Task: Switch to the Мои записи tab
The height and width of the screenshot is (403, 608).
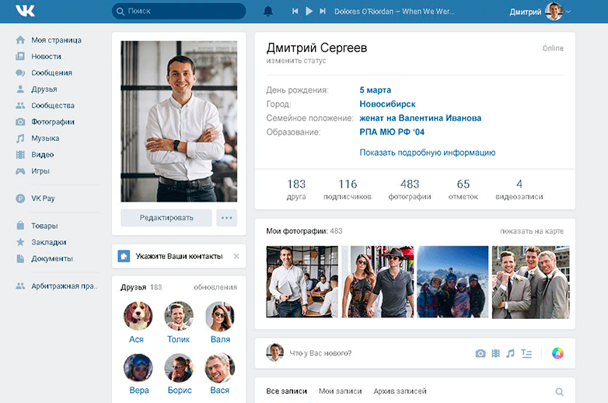Action: 340,391
